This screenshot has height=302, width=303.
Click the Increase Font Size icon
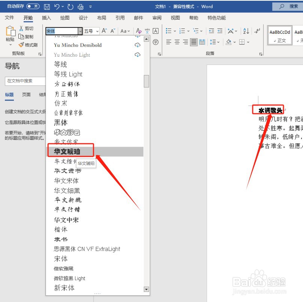point(104,31)
